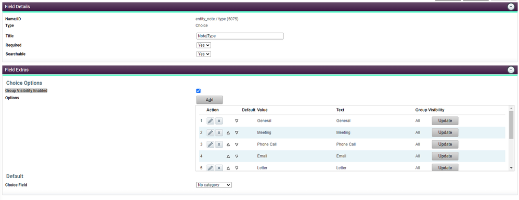
Task: Select the Email text cell
Action: coord(341,156)
